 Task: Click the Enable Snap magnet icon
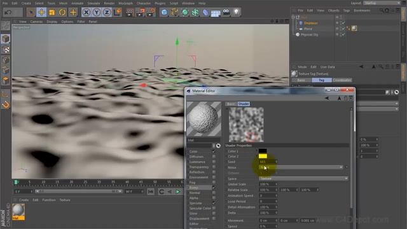tap(6, 104)
